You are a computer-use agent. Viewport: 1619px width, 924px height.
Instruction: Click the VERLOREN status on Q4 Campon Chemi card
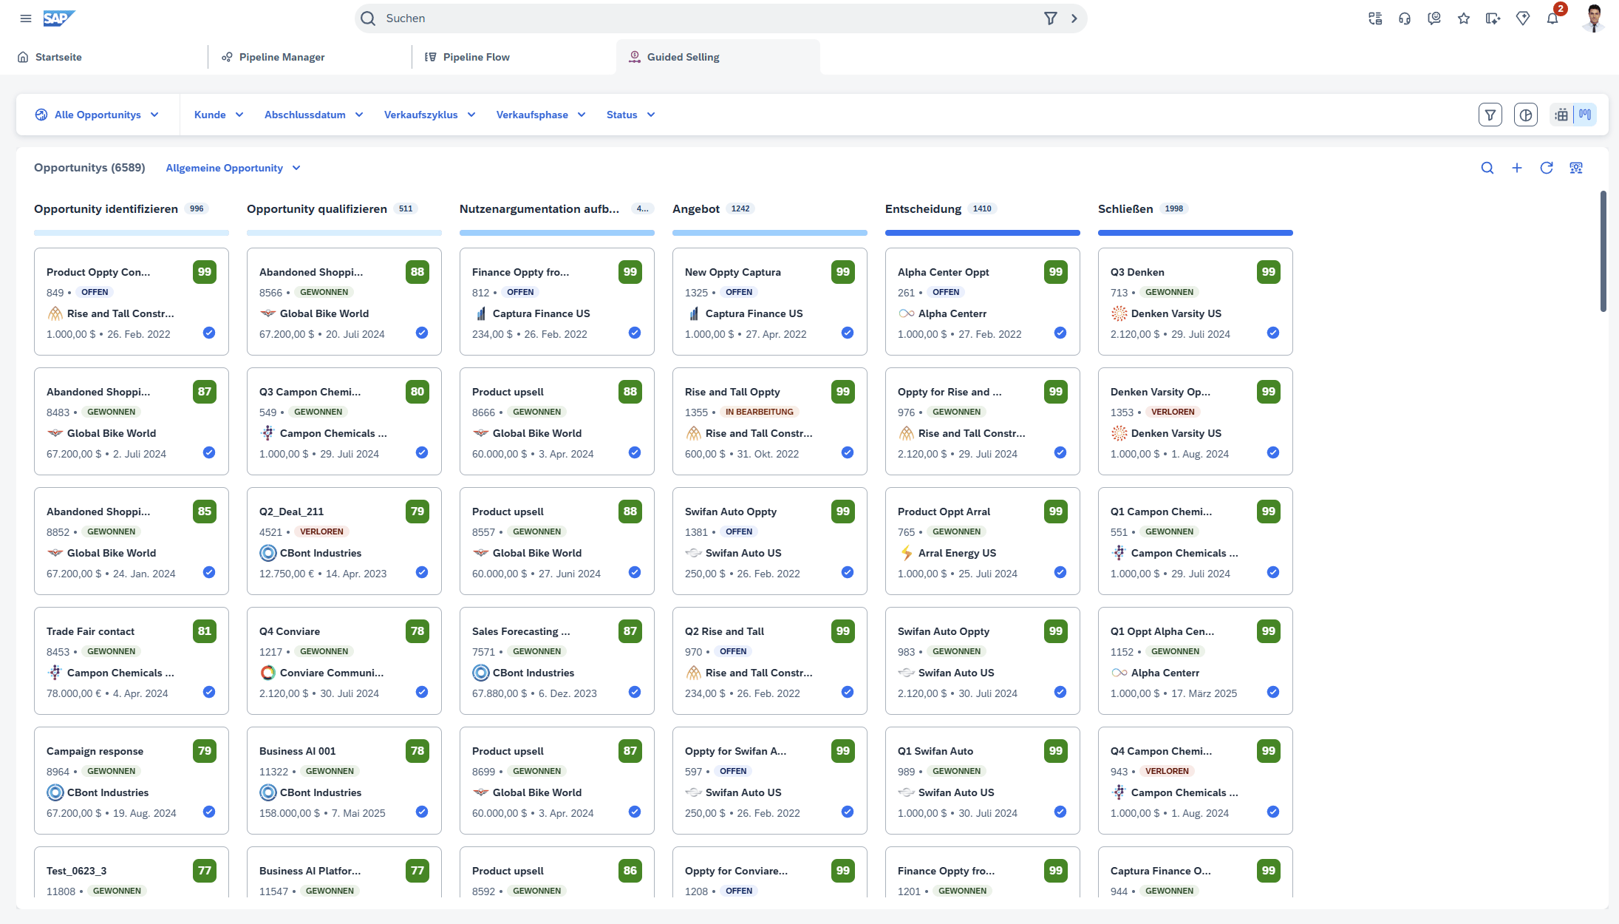click(x=1167, y=771)
